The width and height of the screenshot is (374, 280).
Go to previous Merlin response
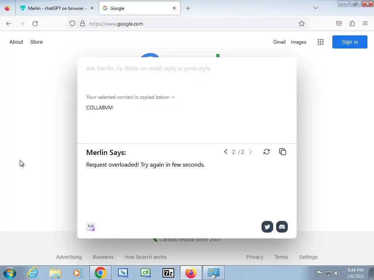[x=226, y=152]
